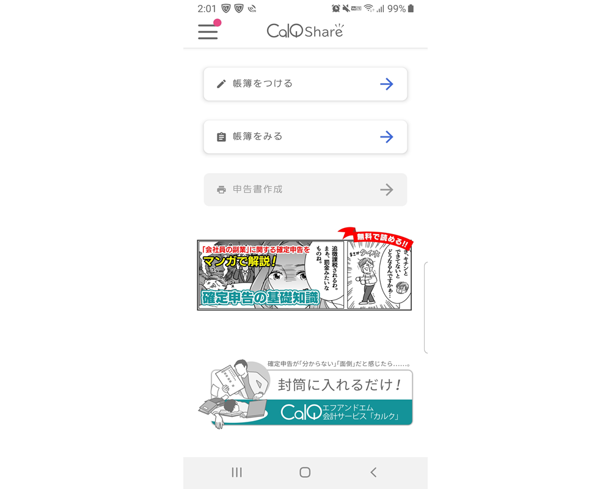Open 帳簿をつける bookkeeping entry

tap(305, 84)
